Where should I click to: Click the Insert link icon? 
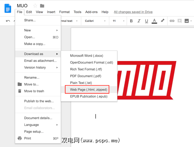coord(172,21)
